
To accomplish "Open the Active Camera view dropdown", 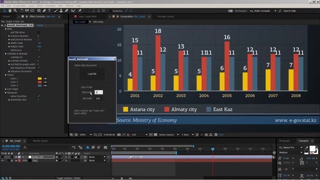I will (x=169, y=134).
